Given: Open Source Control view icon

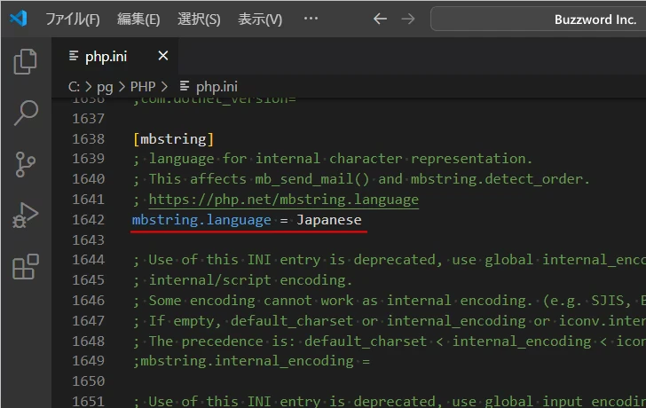Looking at the screenshot, I should pos(26,164).
